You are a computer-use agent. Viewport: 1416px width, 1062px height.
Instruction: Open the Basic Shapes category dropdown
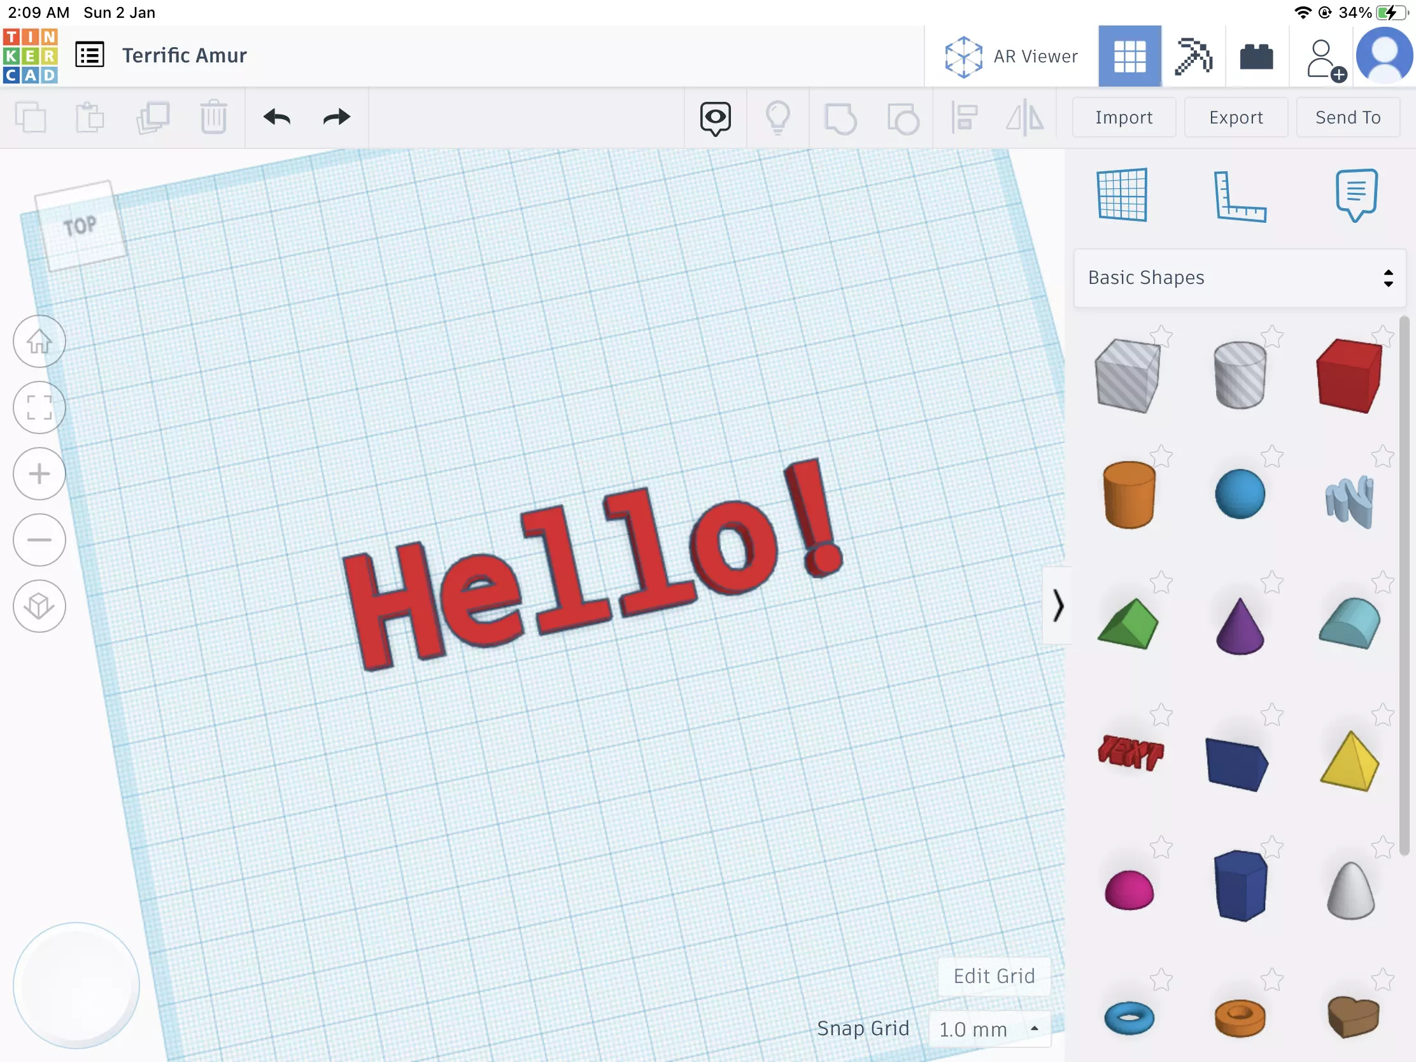[1240, 278]
